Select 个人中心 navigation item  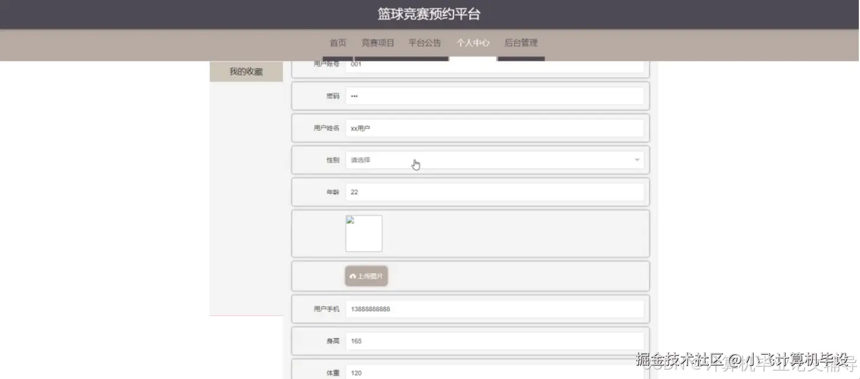tap(473, 43)
